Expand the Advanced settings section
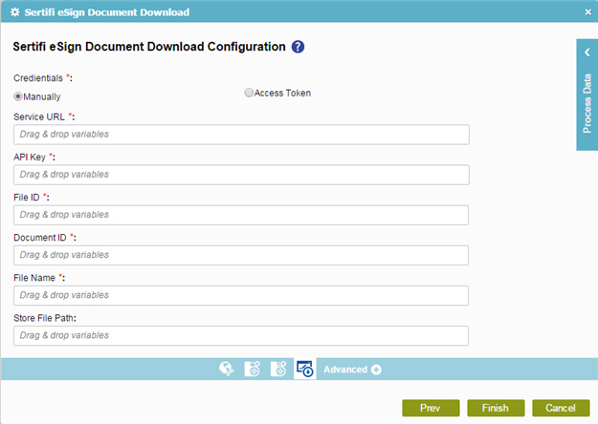 [x=352, y=370]
